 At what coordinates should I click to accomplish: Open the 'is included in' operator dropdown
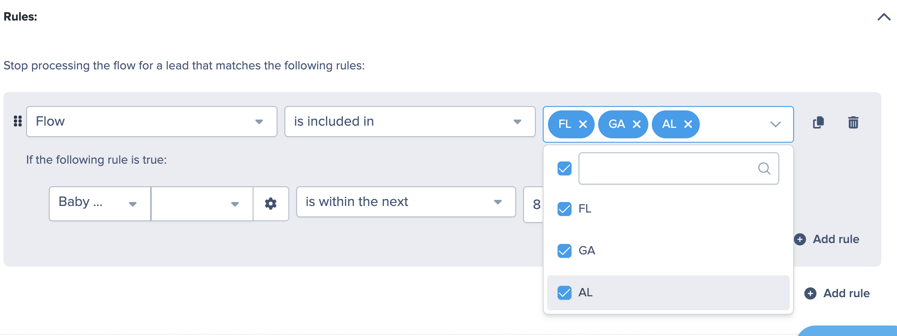pos(410,122)
